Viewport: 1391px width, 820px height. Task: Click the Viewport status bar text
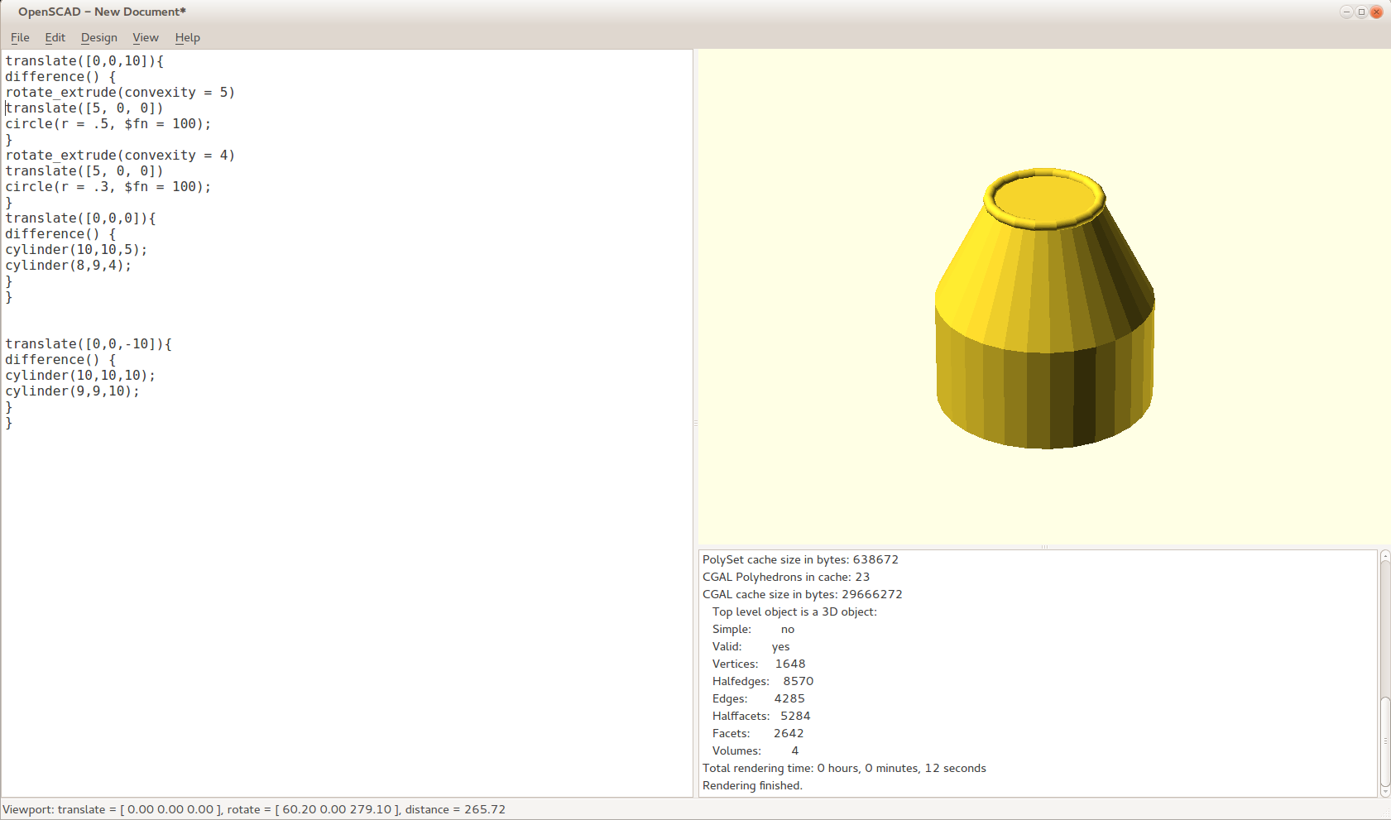pyautogui.click(x=254, y=809)
